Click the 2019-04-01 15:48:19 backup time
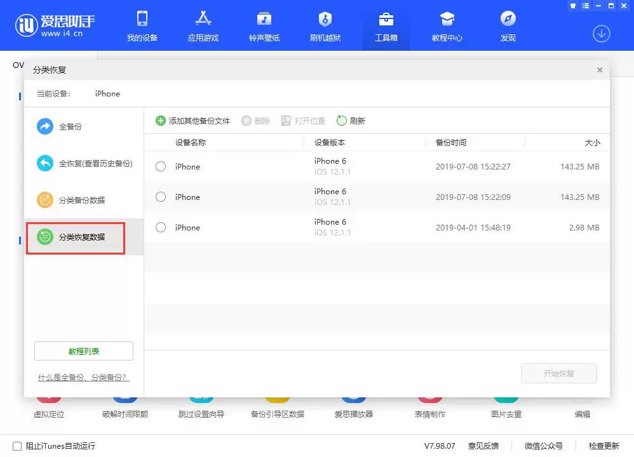 (x=473, y=227)
